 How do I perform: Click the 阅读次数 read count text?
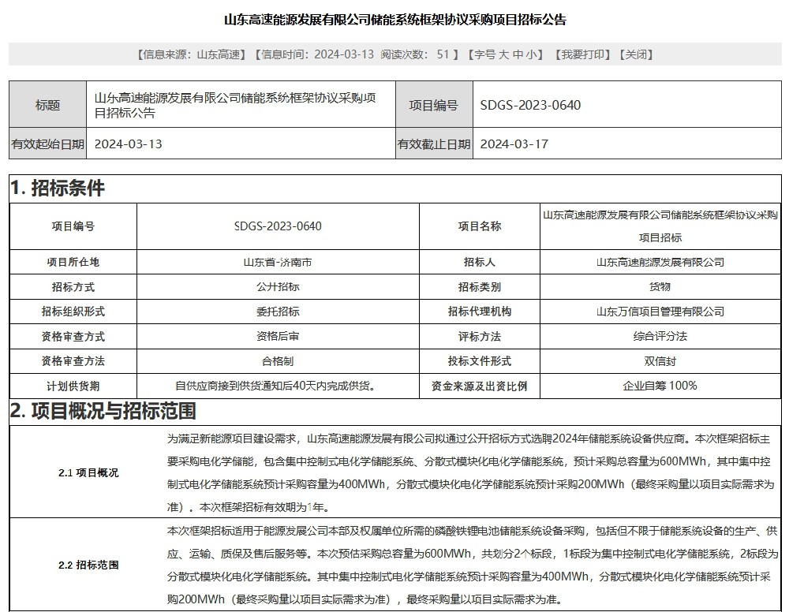(x=415, y=54)
